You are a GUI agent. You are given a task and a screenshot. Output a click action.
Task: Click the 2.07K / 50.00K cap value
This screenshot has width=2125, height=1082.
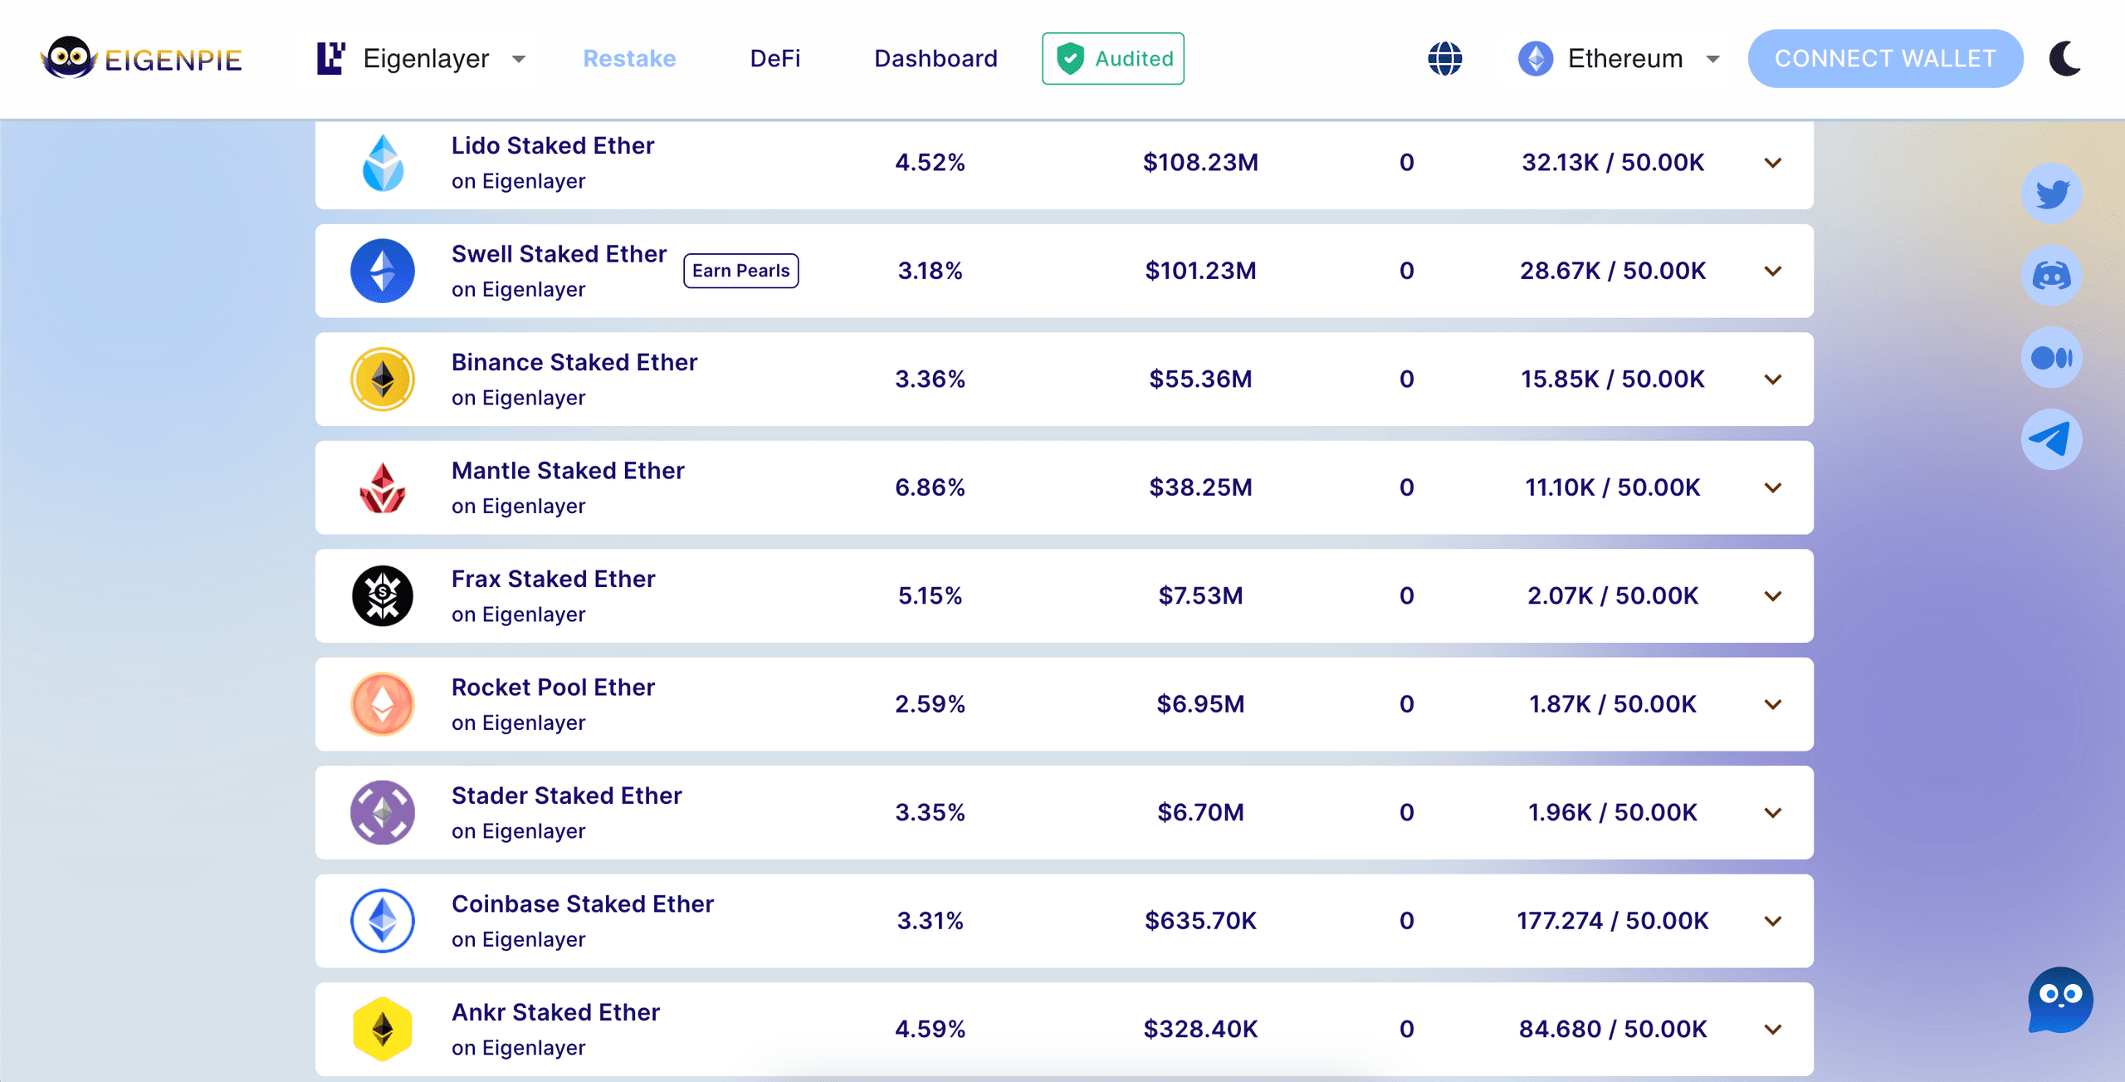1613,596
